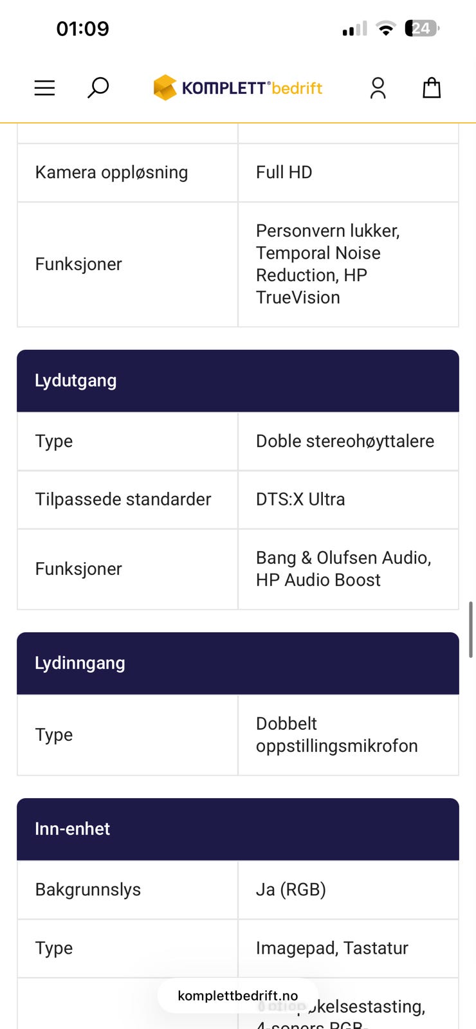Tap the Ja (RGB) Bakgrunnslys value
476x1029 pixels.
point(291,889)
